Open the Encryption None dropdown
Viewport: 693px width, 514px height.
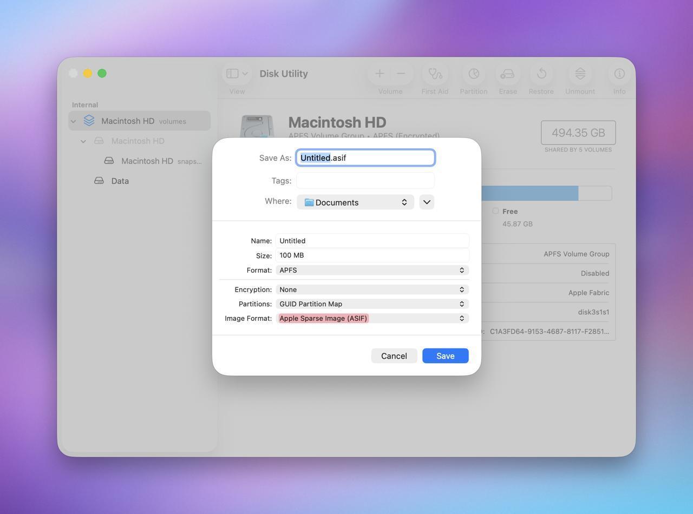click(372, 289)
